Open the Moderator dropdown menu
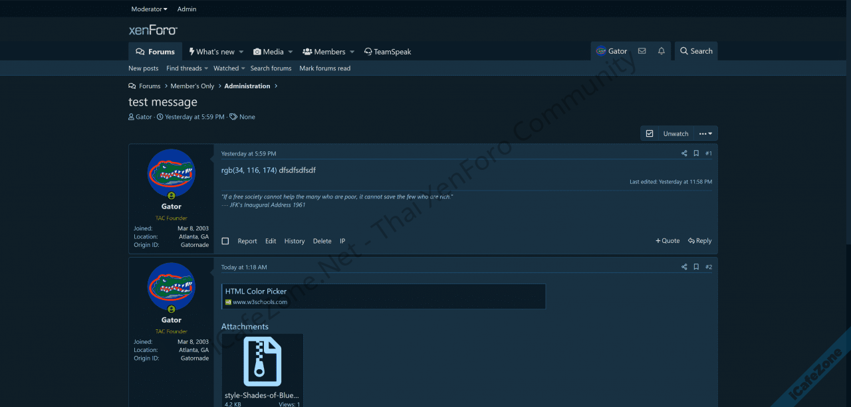This screenshot has width=851, height=407. pyautogui.click(x=149, y=9)
